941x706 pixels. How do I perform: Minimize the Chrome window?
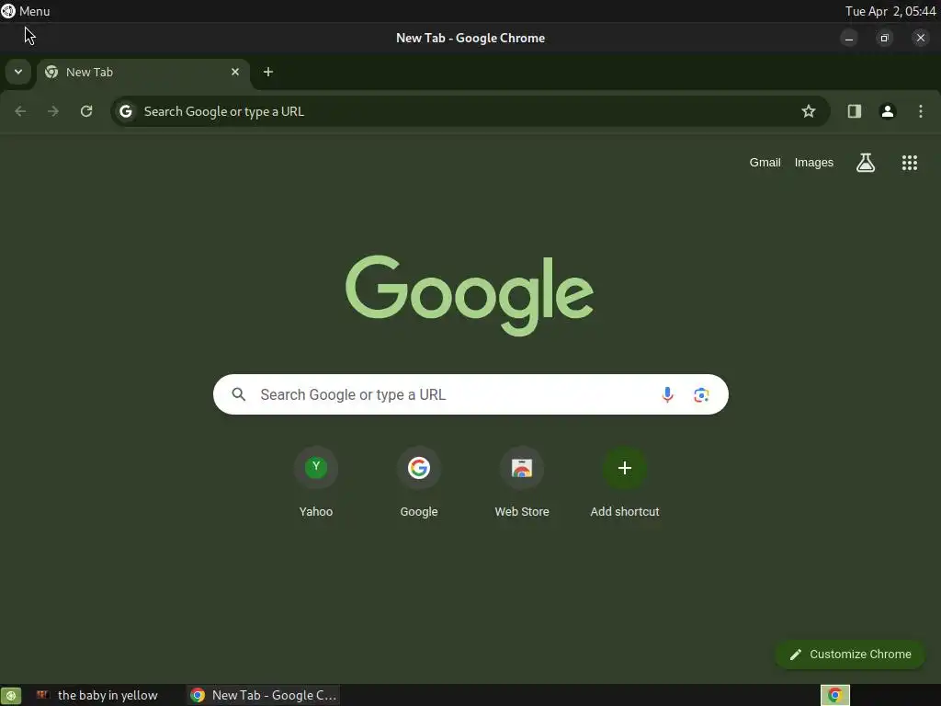[848, 38]
